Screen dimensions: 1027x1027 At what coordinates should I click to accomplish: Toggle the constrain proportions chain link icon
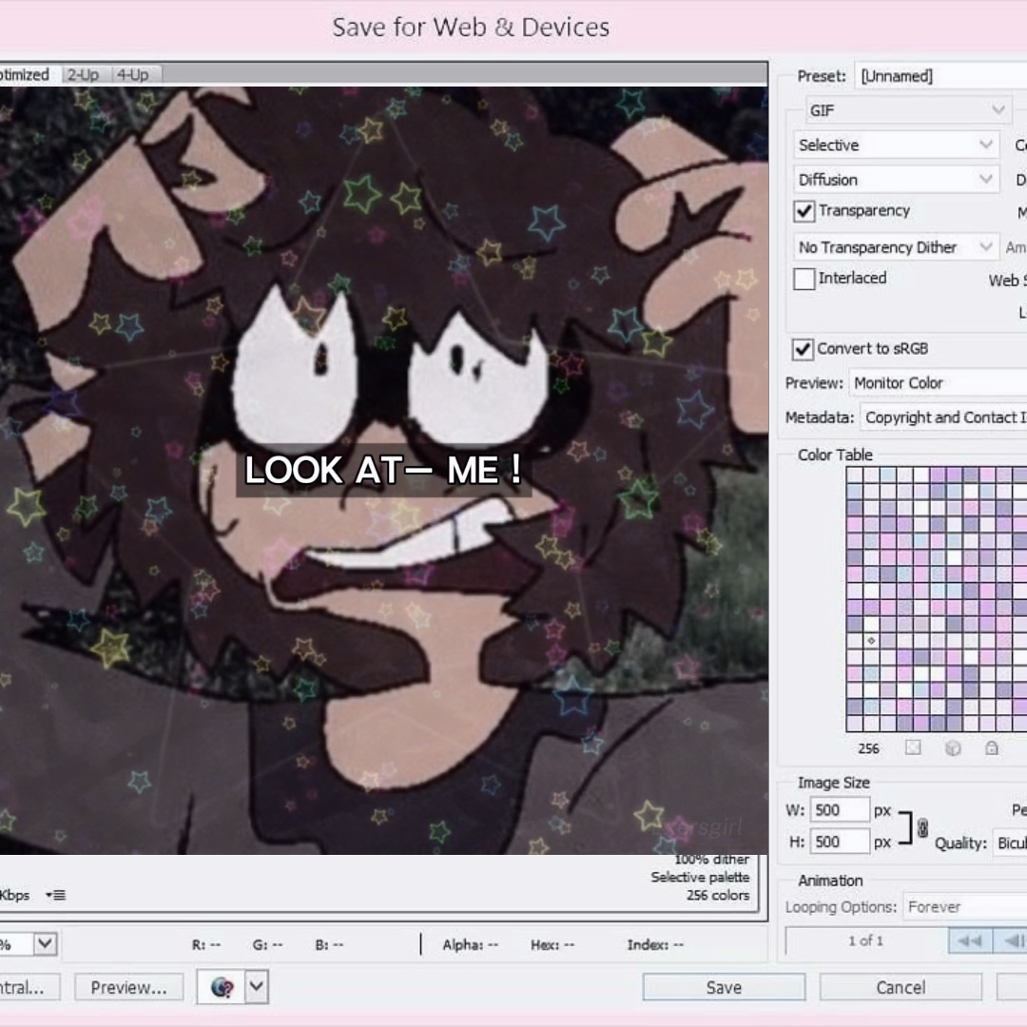click(x=922, y=828)
